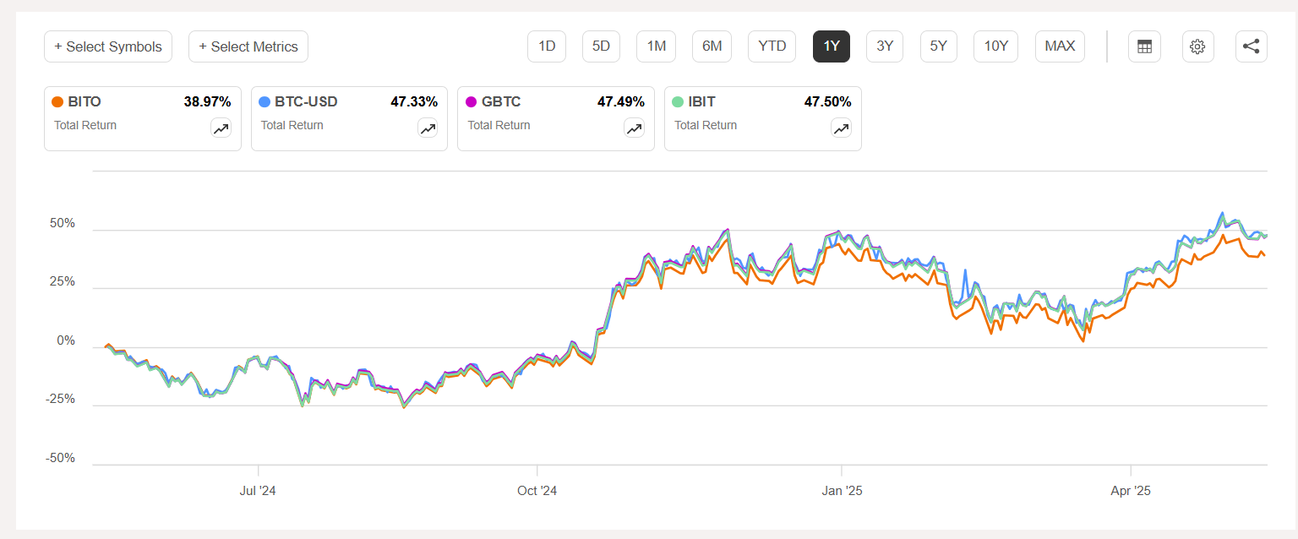Screen dimensions: 1298x539
Task: Select the 1Y range button
Action: 831,46
